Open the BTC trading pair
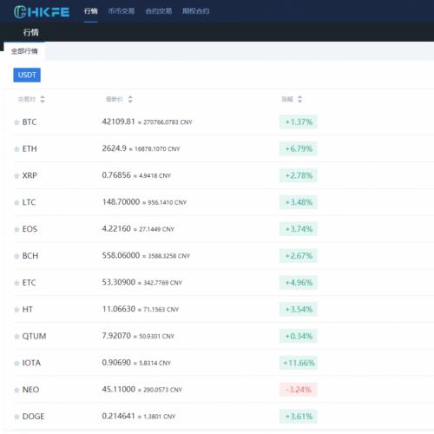Screen dimensions: 434x434 pyautogui.click(x=30, y=122)
